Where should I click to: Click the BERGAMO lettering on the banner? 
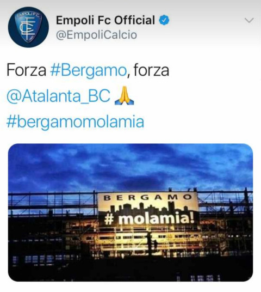click(148, 197)
